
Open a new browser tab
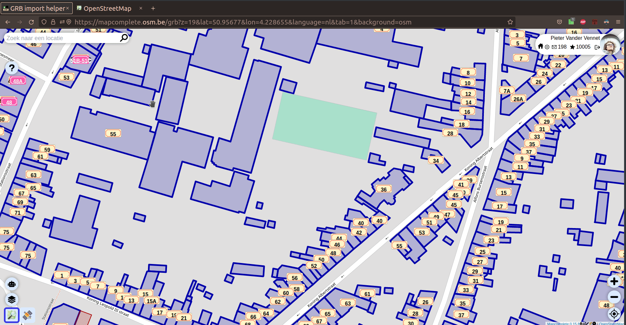pos(153,8)
